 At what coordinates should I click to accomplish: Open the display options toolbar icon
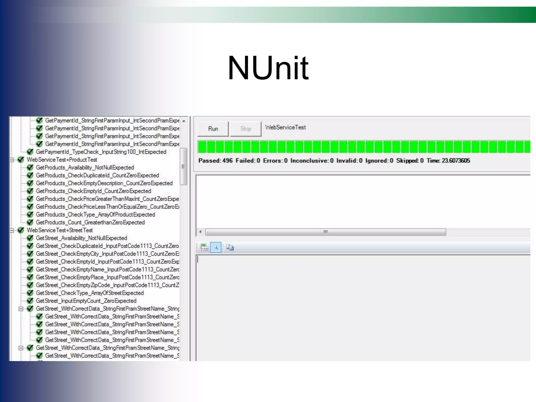click(x=204, y=247)
